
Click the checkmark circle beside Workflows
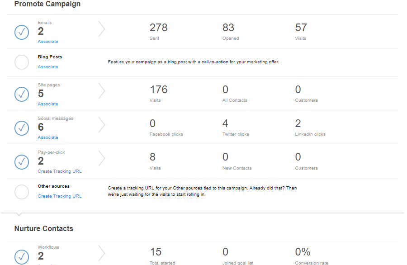click(x=22, y=257)
